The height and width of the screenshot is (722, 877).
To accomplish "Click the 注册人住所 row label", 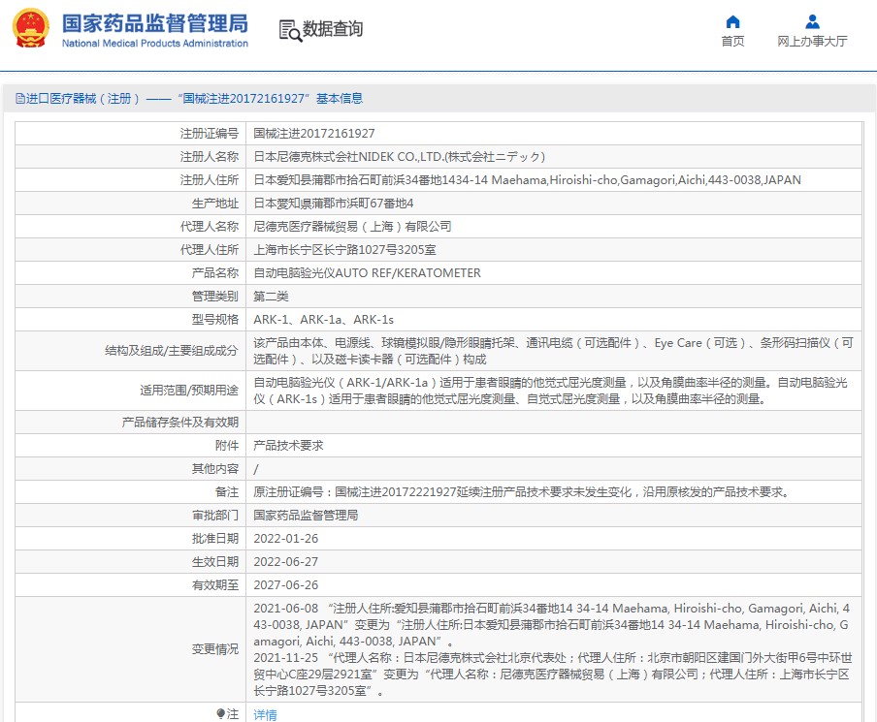I will tap(210, 180).
